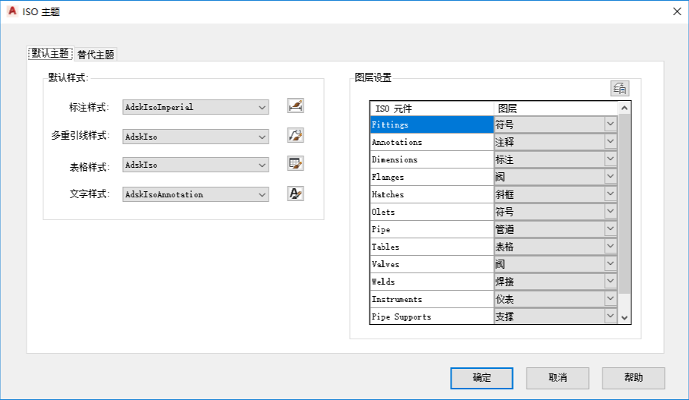689x400 pixels.
Task: Click the table style edit icon
Action: [x=295, y=164]
